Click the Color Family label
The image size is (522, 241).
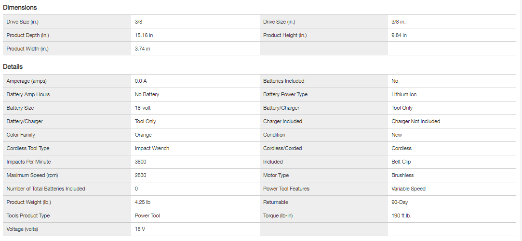pos(21,135)
